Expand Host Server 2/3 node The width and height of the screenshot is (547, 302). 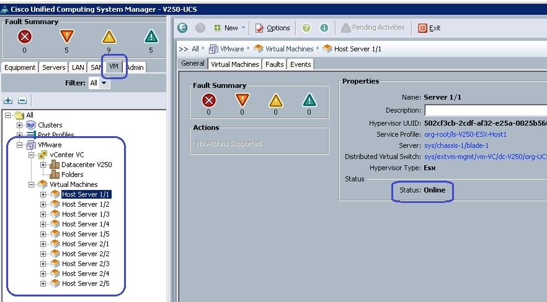coord(43,264)
